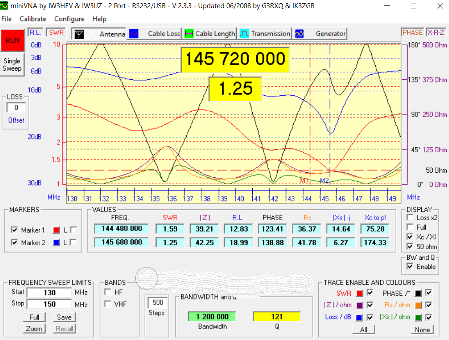Viewport: 449px width, 340px height.
Task: Check the HF band checkbox
Action: [108, 292]
